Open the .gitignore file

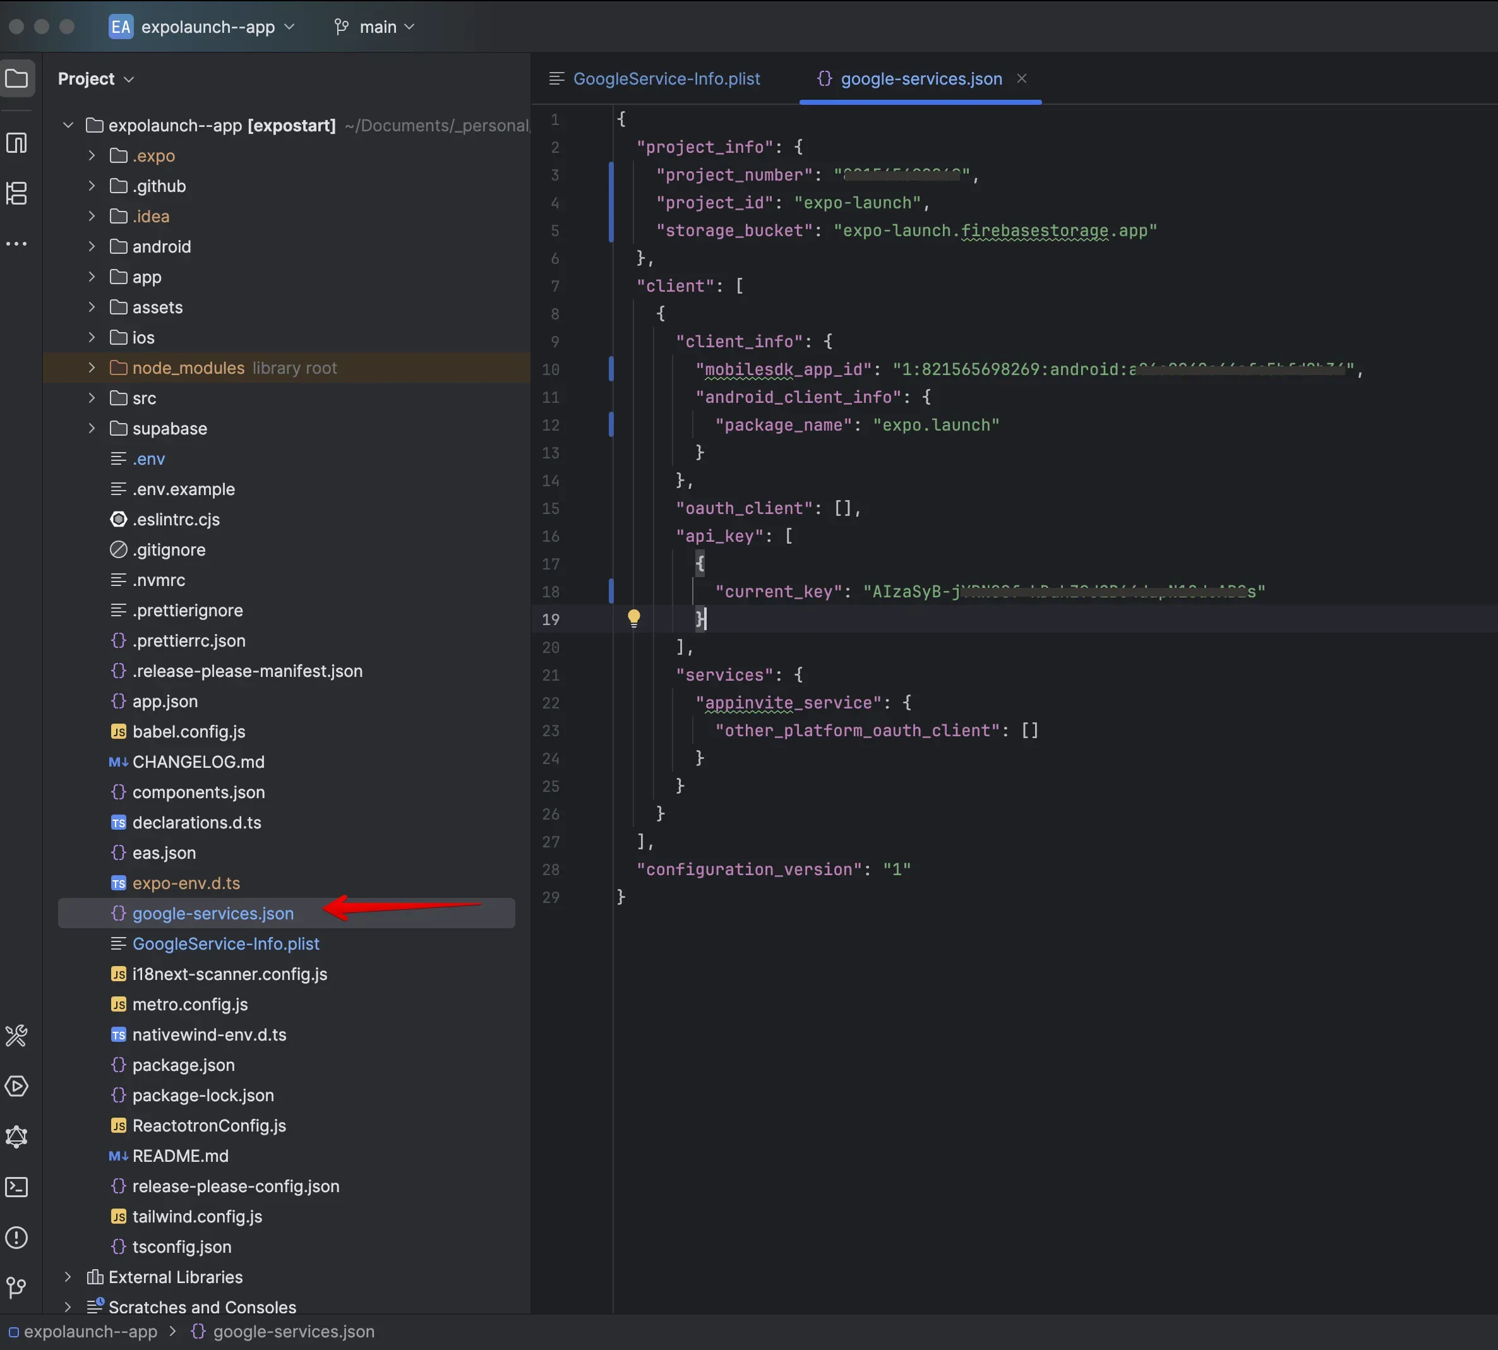click(x=169, y=551)
